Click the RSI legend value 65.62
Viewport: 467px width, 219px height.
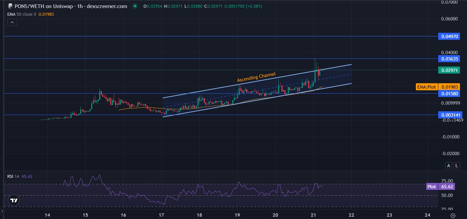click(x=27, y=176)
